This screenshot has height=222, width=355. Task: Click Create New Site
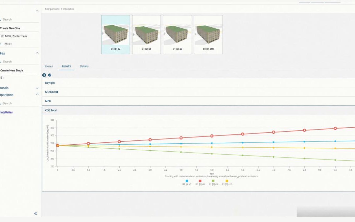click(x=10, y=28)
